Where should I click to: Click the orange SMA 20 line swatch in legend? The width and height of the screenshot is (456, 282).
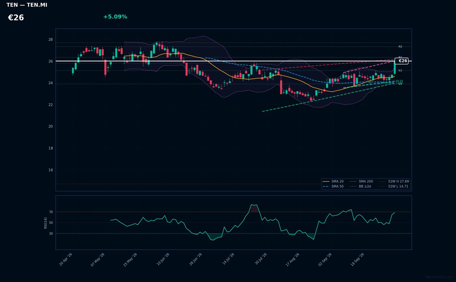tap(326, 182)
